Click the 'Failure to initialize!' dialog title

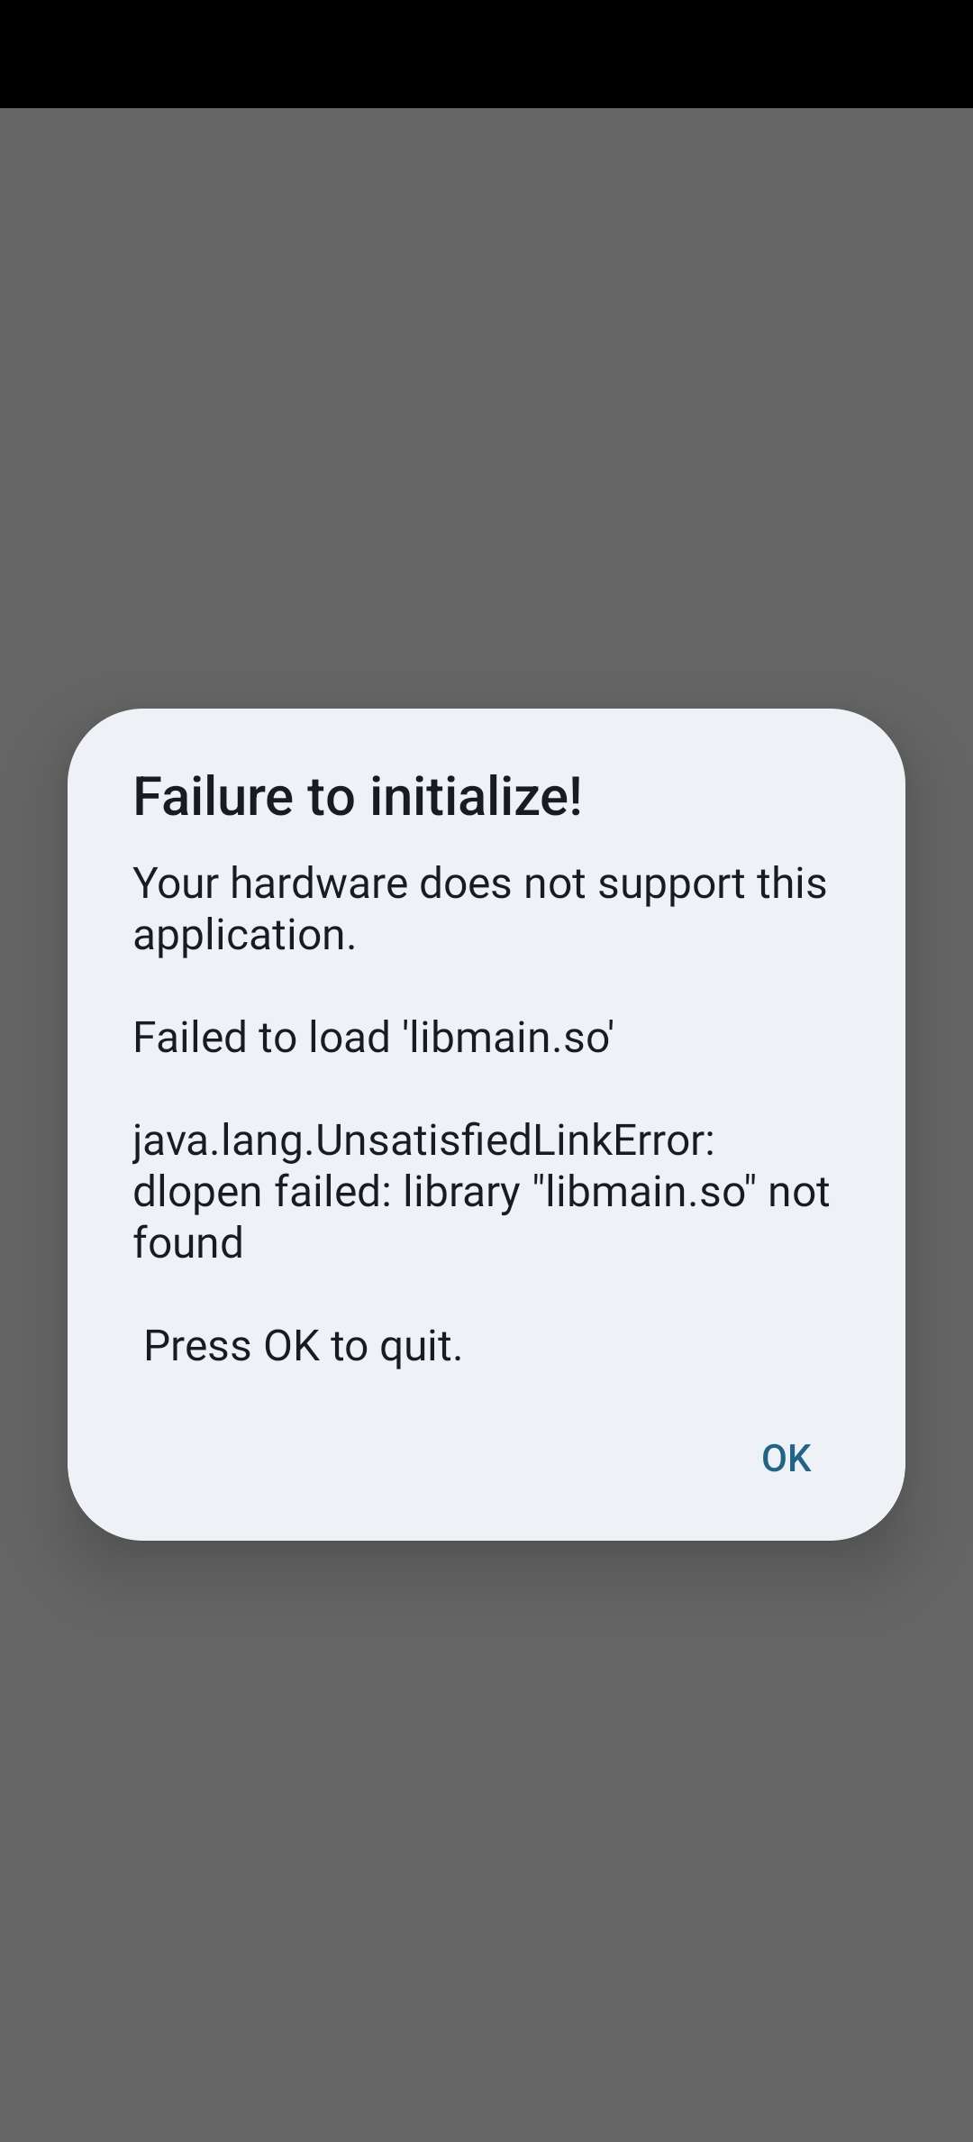(358, 797)
